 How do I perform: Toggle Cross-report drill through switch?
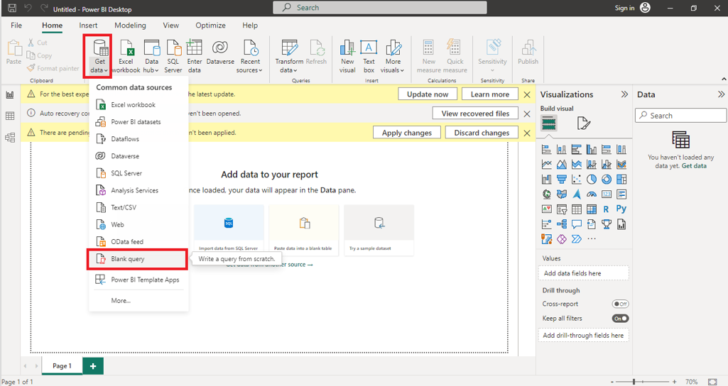[x=620, y=304]
